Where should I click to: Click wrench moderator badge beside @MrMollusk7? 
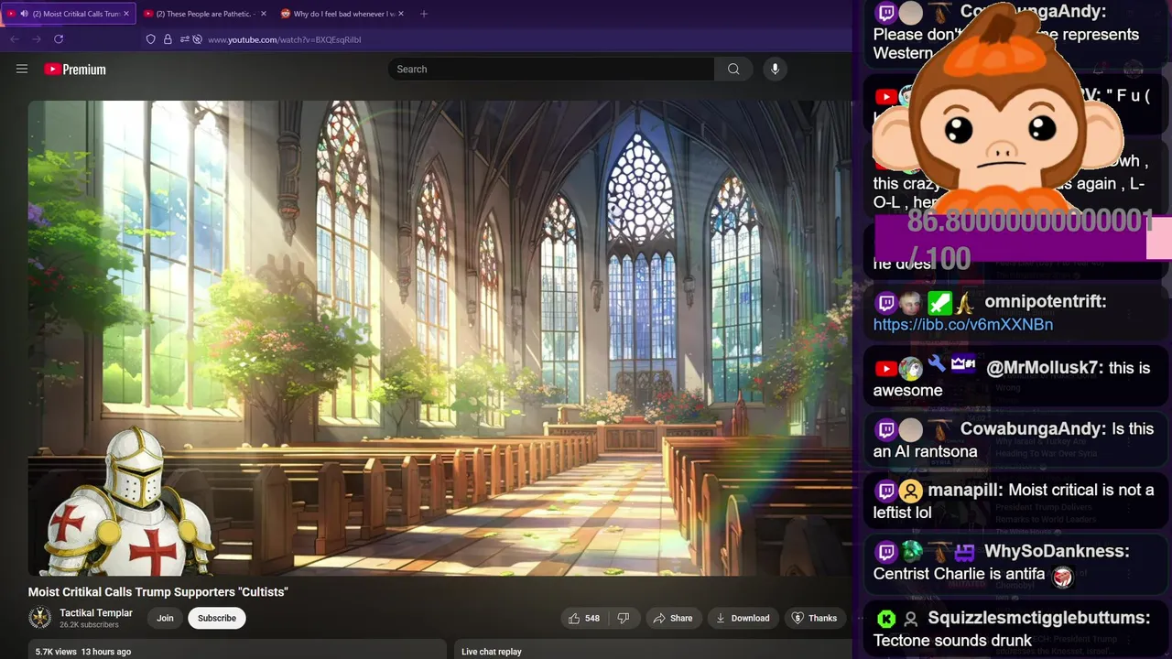tap(937, 364)
